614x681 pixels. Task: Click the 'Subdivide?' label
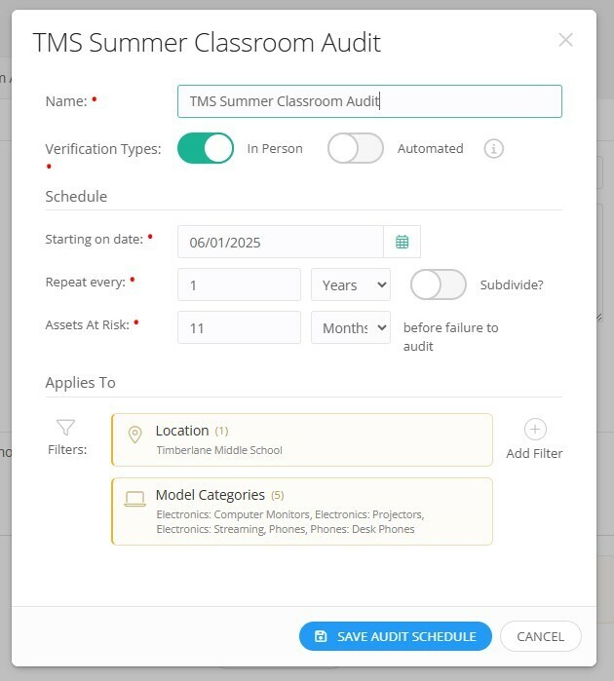512,284
